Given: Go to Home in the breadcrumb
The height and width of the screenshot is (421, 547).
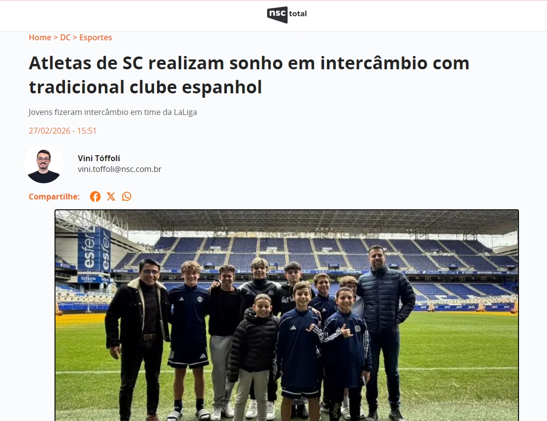Looking at the screenshot, I should pos(40,37).
